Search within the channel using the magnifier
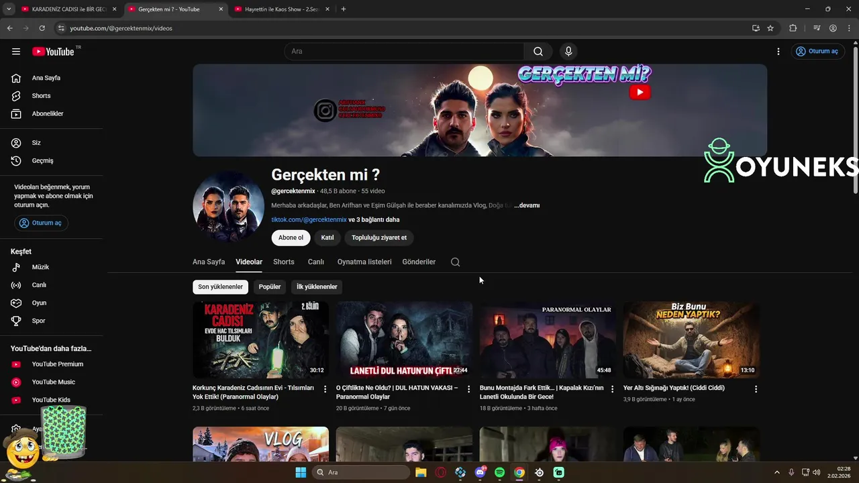The height and width of the screenshot is (483, 859). [x=455, y=262]
